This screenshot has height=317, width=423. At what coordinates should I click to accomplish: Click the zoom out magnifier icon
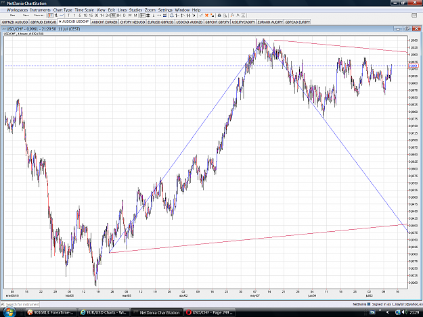click(238, 16)
